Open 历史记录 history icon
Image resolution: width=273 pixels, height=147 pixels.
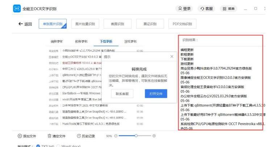[79, 136]
